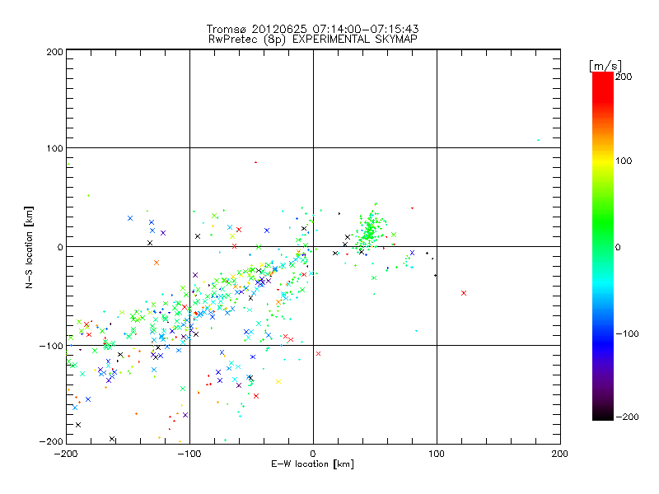Click the '0' tick label on E-W axis
The height and width of the screenshot is (494, 659).
[313, 454]
